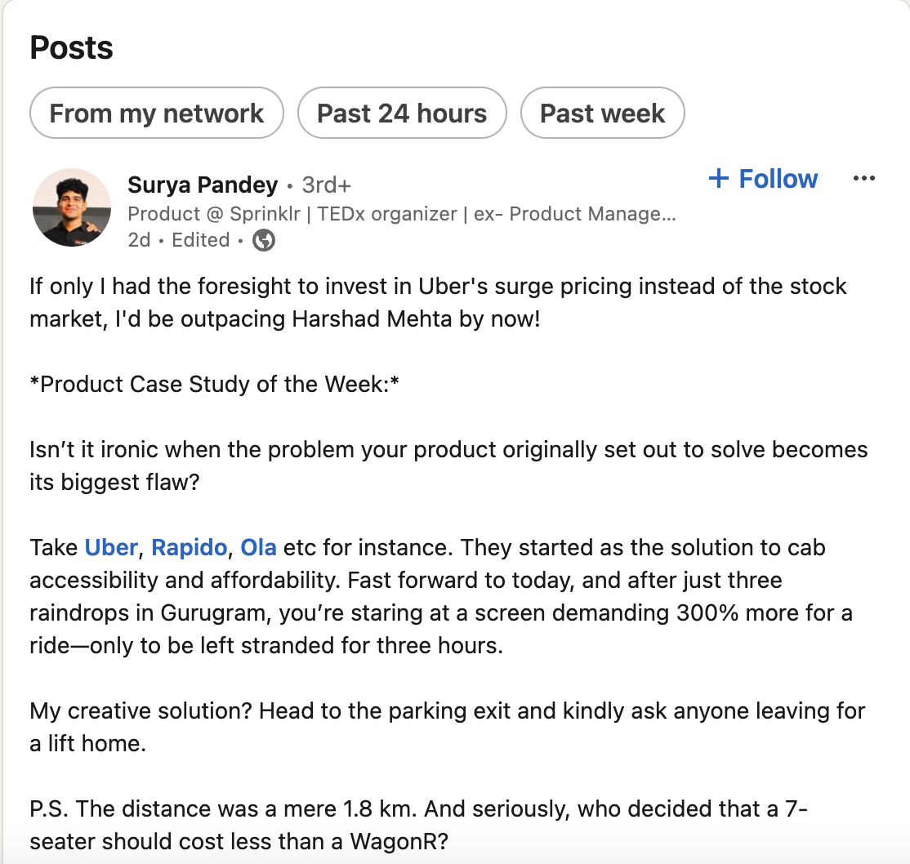Screen dimensions: 910x864
Task: Click Surya Pandey's name
Action: (x=202, y=185)
